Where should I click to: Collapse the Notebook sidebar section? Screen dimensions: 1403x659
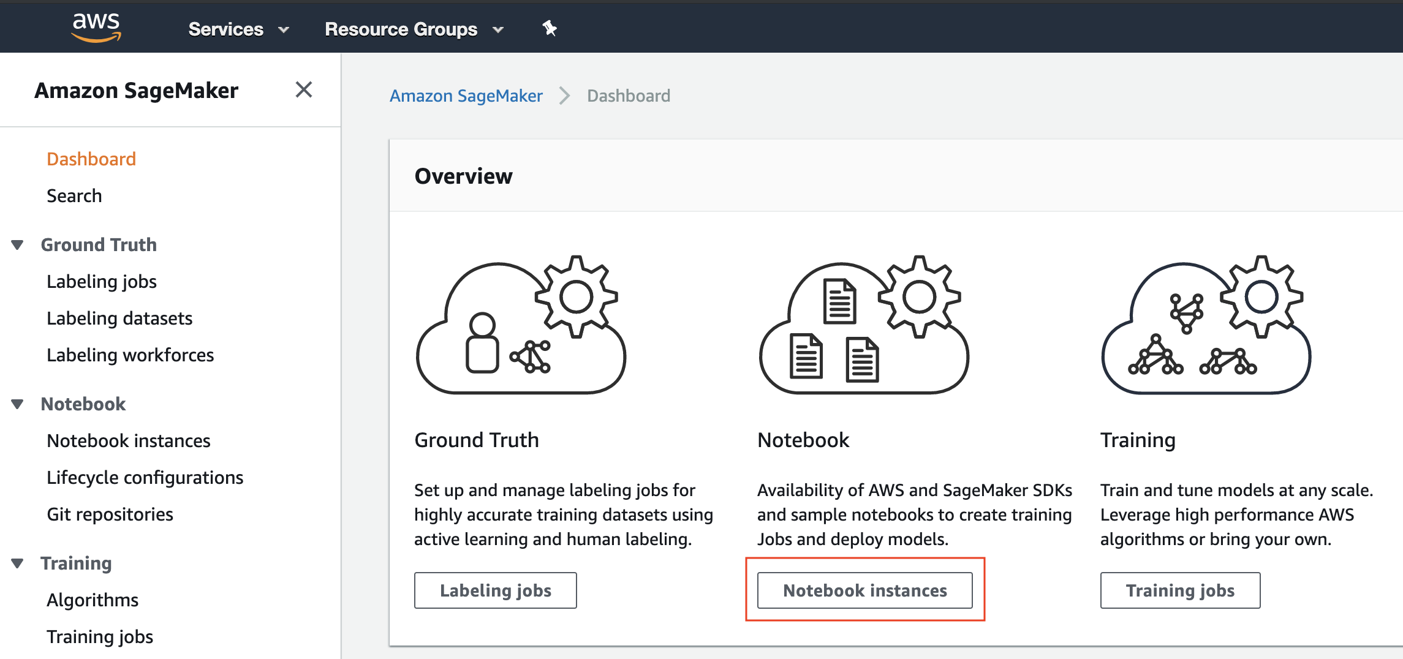(17, 404)
